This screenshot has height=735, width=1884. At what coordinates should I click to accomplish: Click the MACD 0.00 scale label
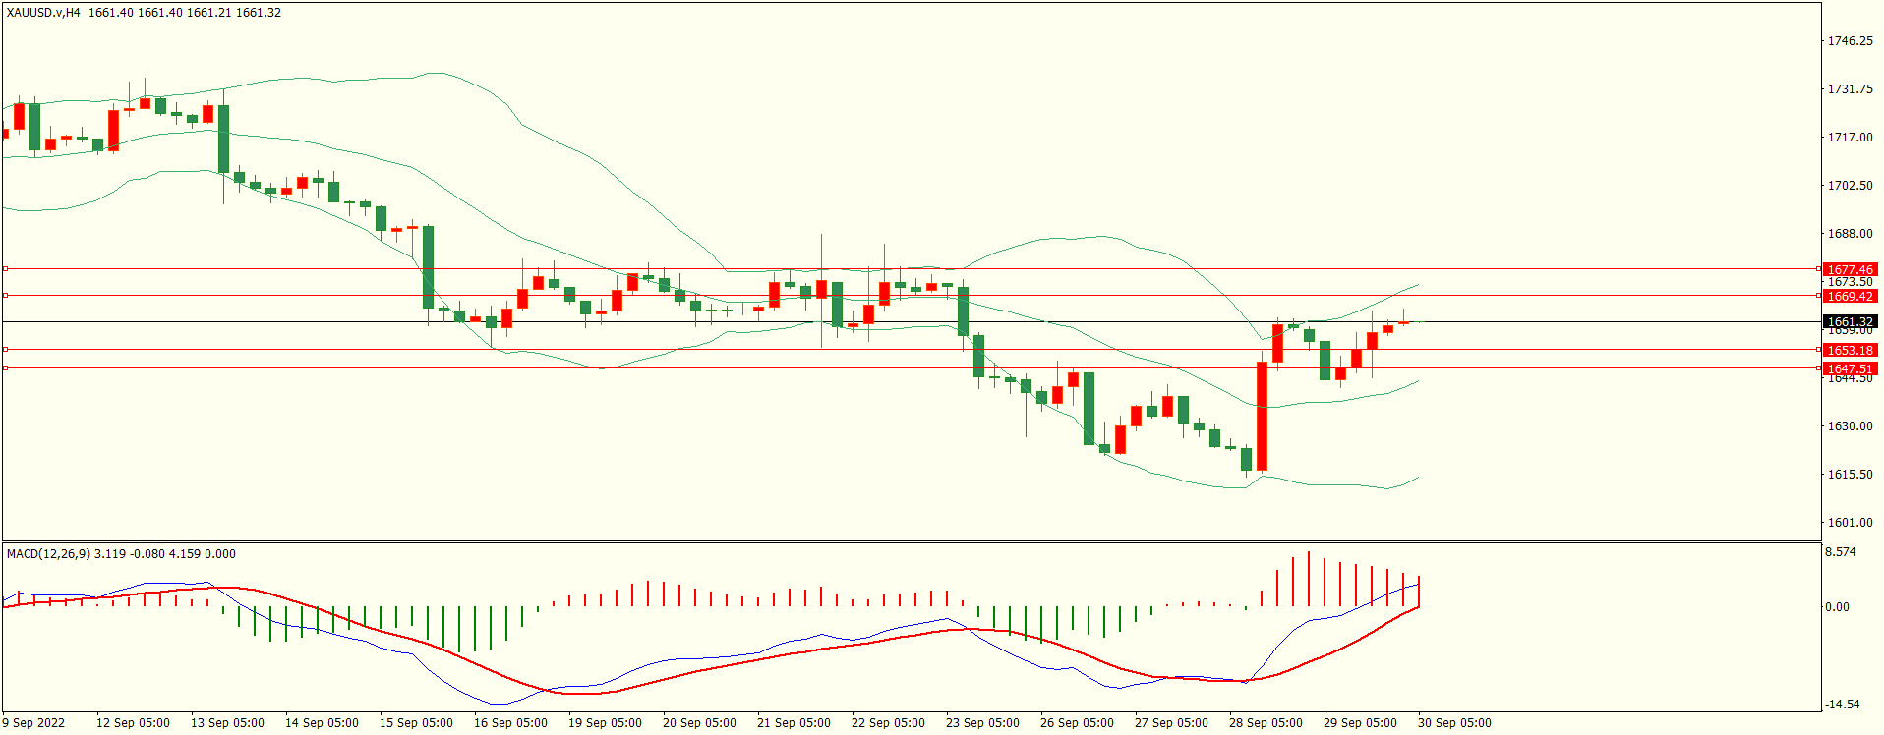[x=1837, y=607]
